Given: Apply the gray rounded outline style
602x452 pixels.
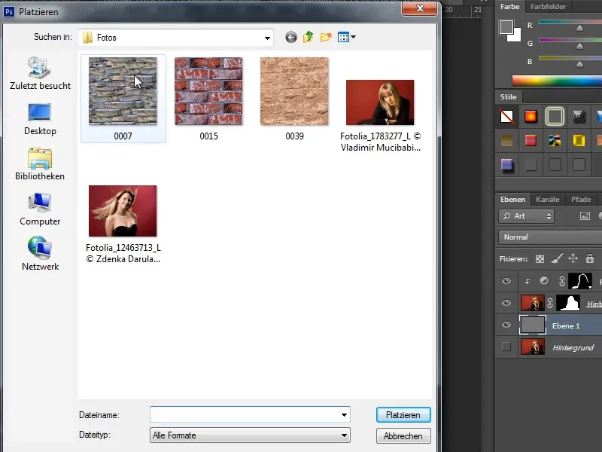Looking at the screenshot, I should pos(555,117).
